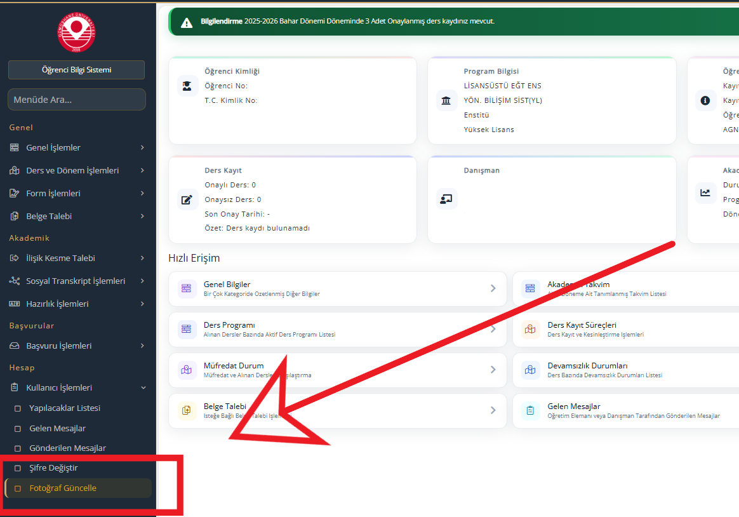Click the warning triangle in Bilgilendirme banner
739x517 pixels.
[x=187, y=23]
